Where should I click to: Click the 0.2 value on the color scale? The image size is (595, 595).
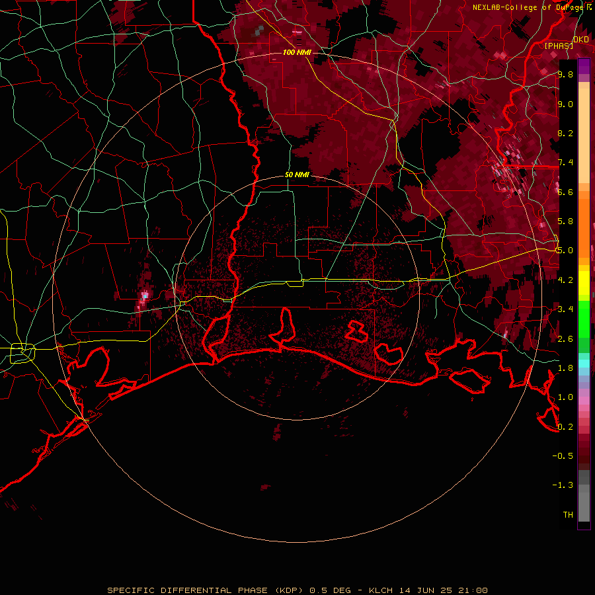565,427
